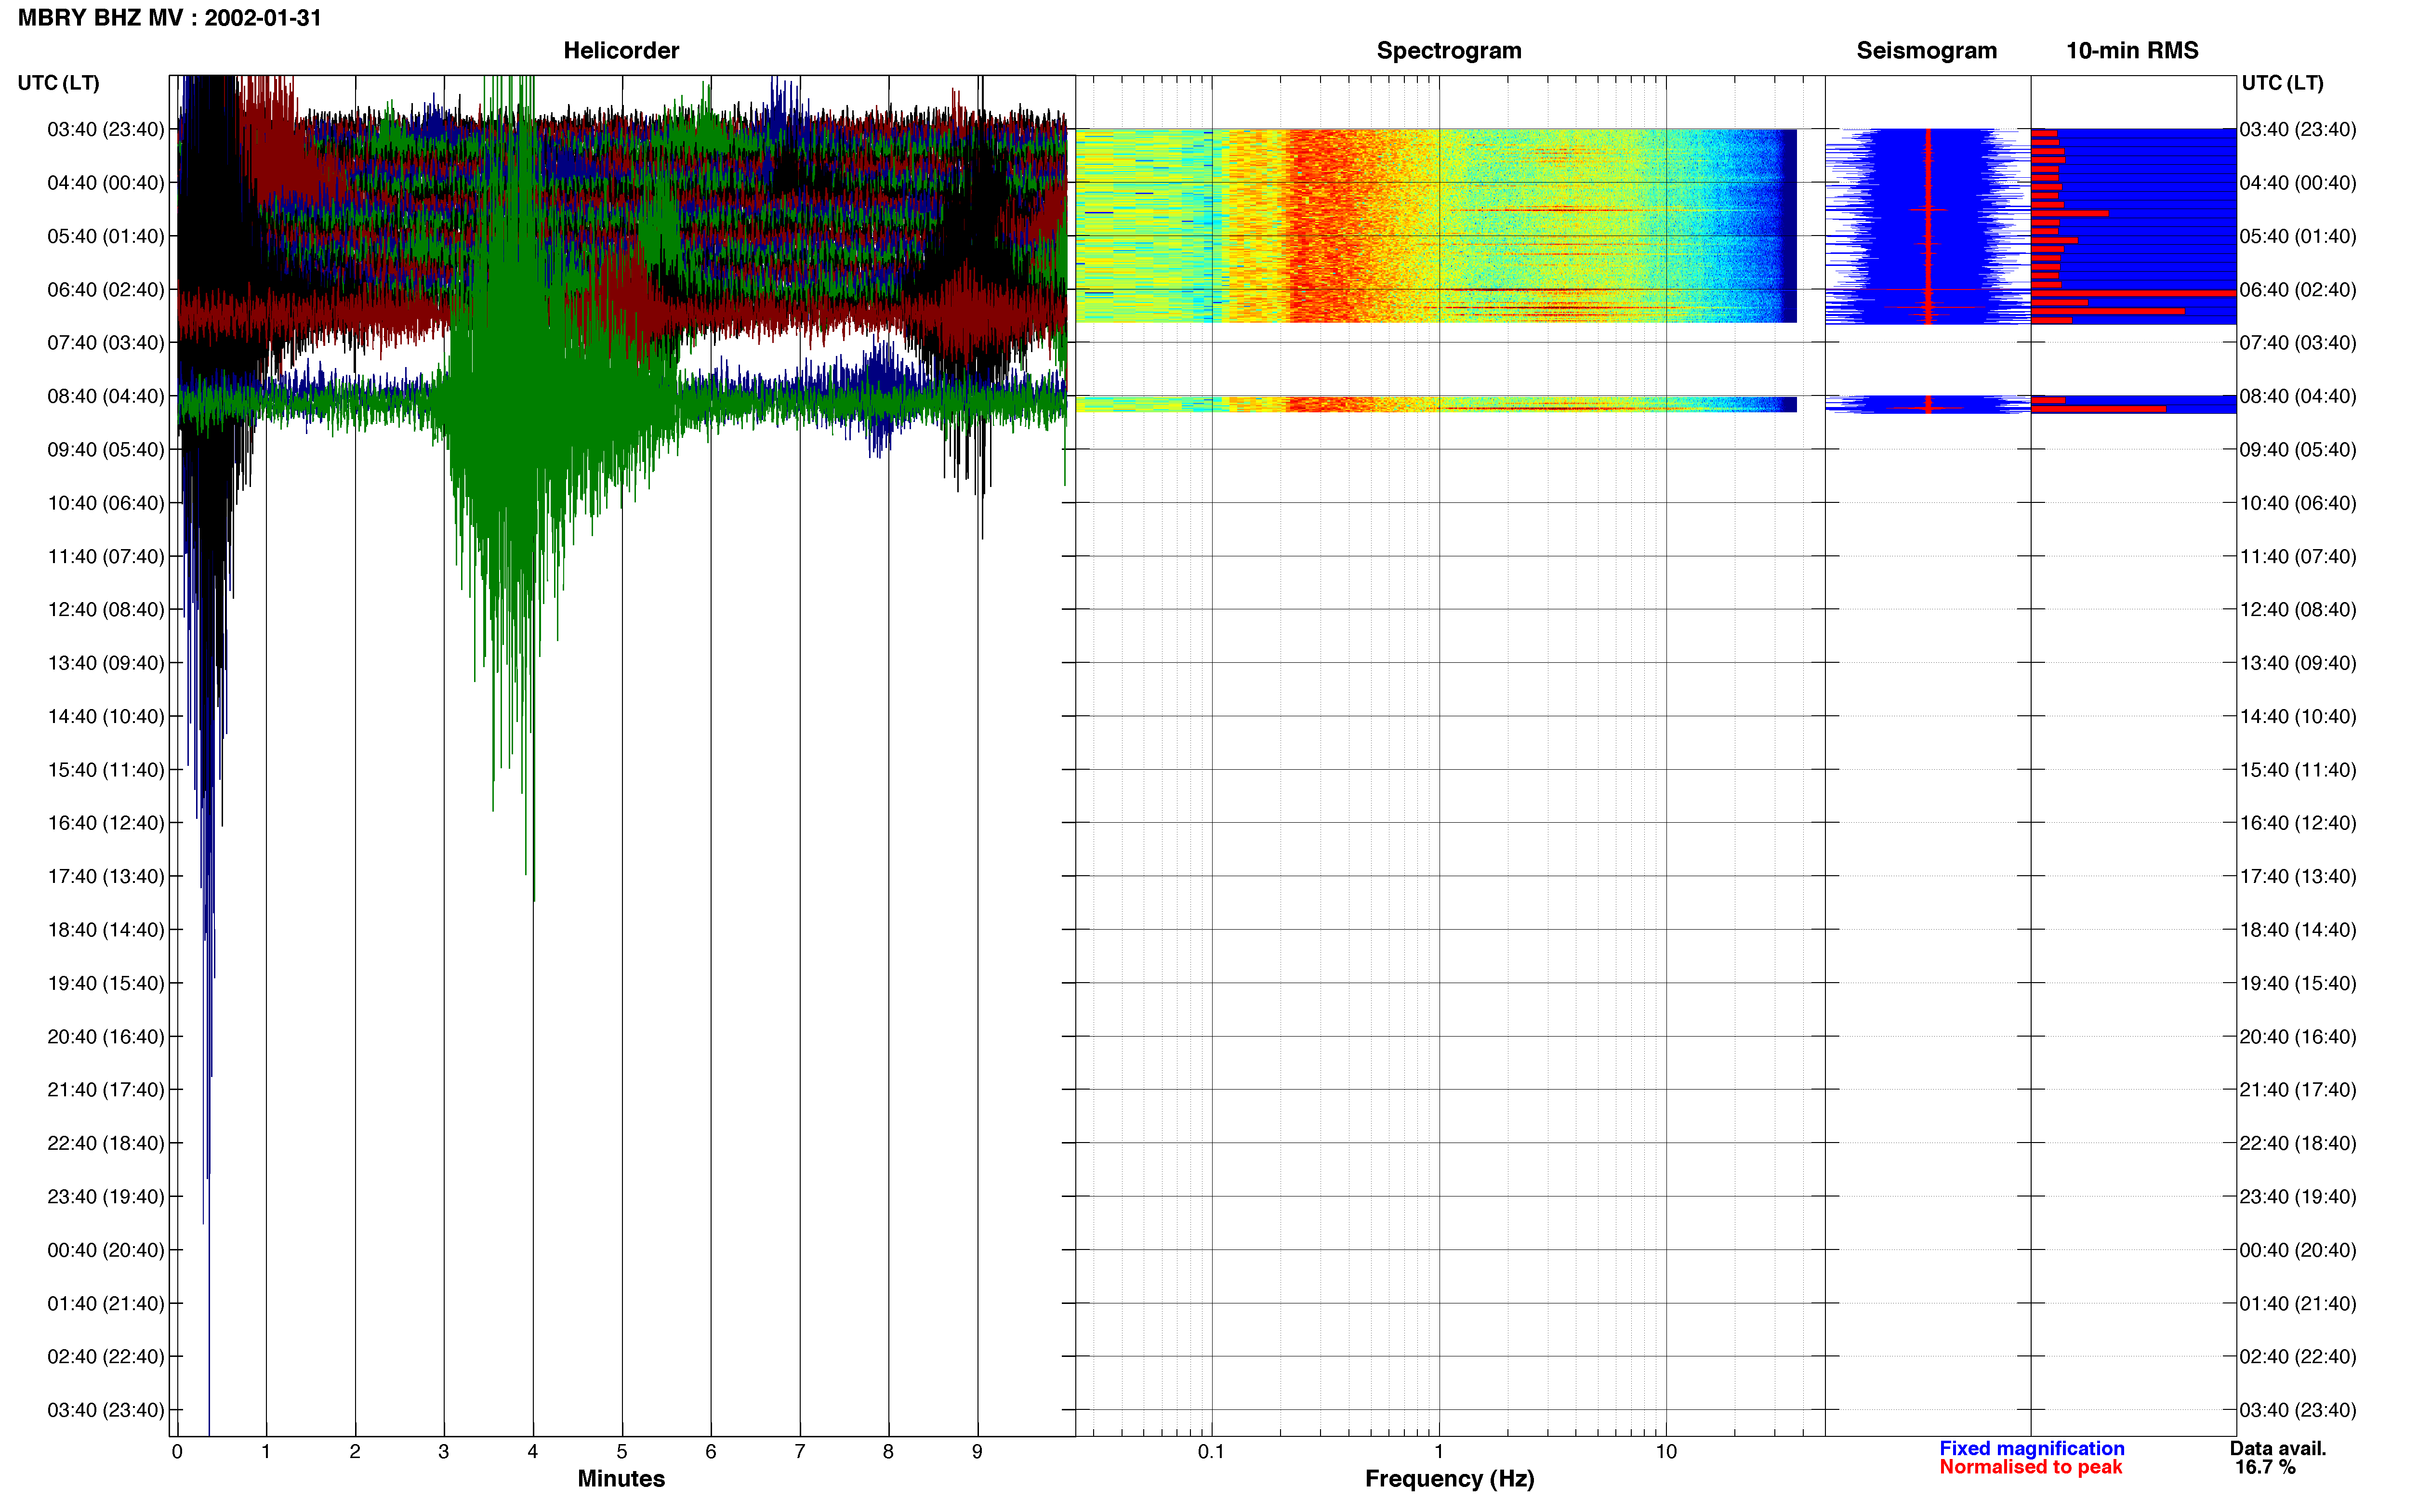This screenshot has height=1512, width=2418.
Task: Click right time label '20:40 (16:40)'
Action: coord(2298,1037)
